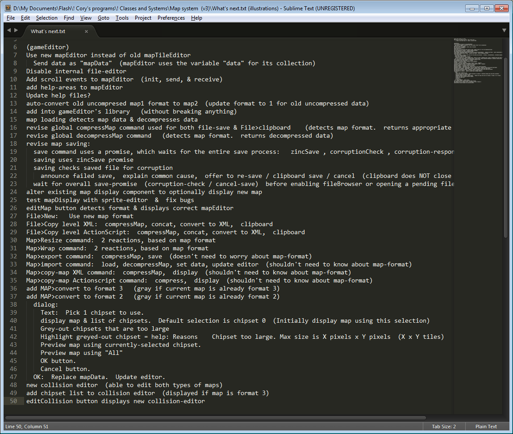The image size is (513, 434).
Task: Open the File menu
Action: (11, 18)
